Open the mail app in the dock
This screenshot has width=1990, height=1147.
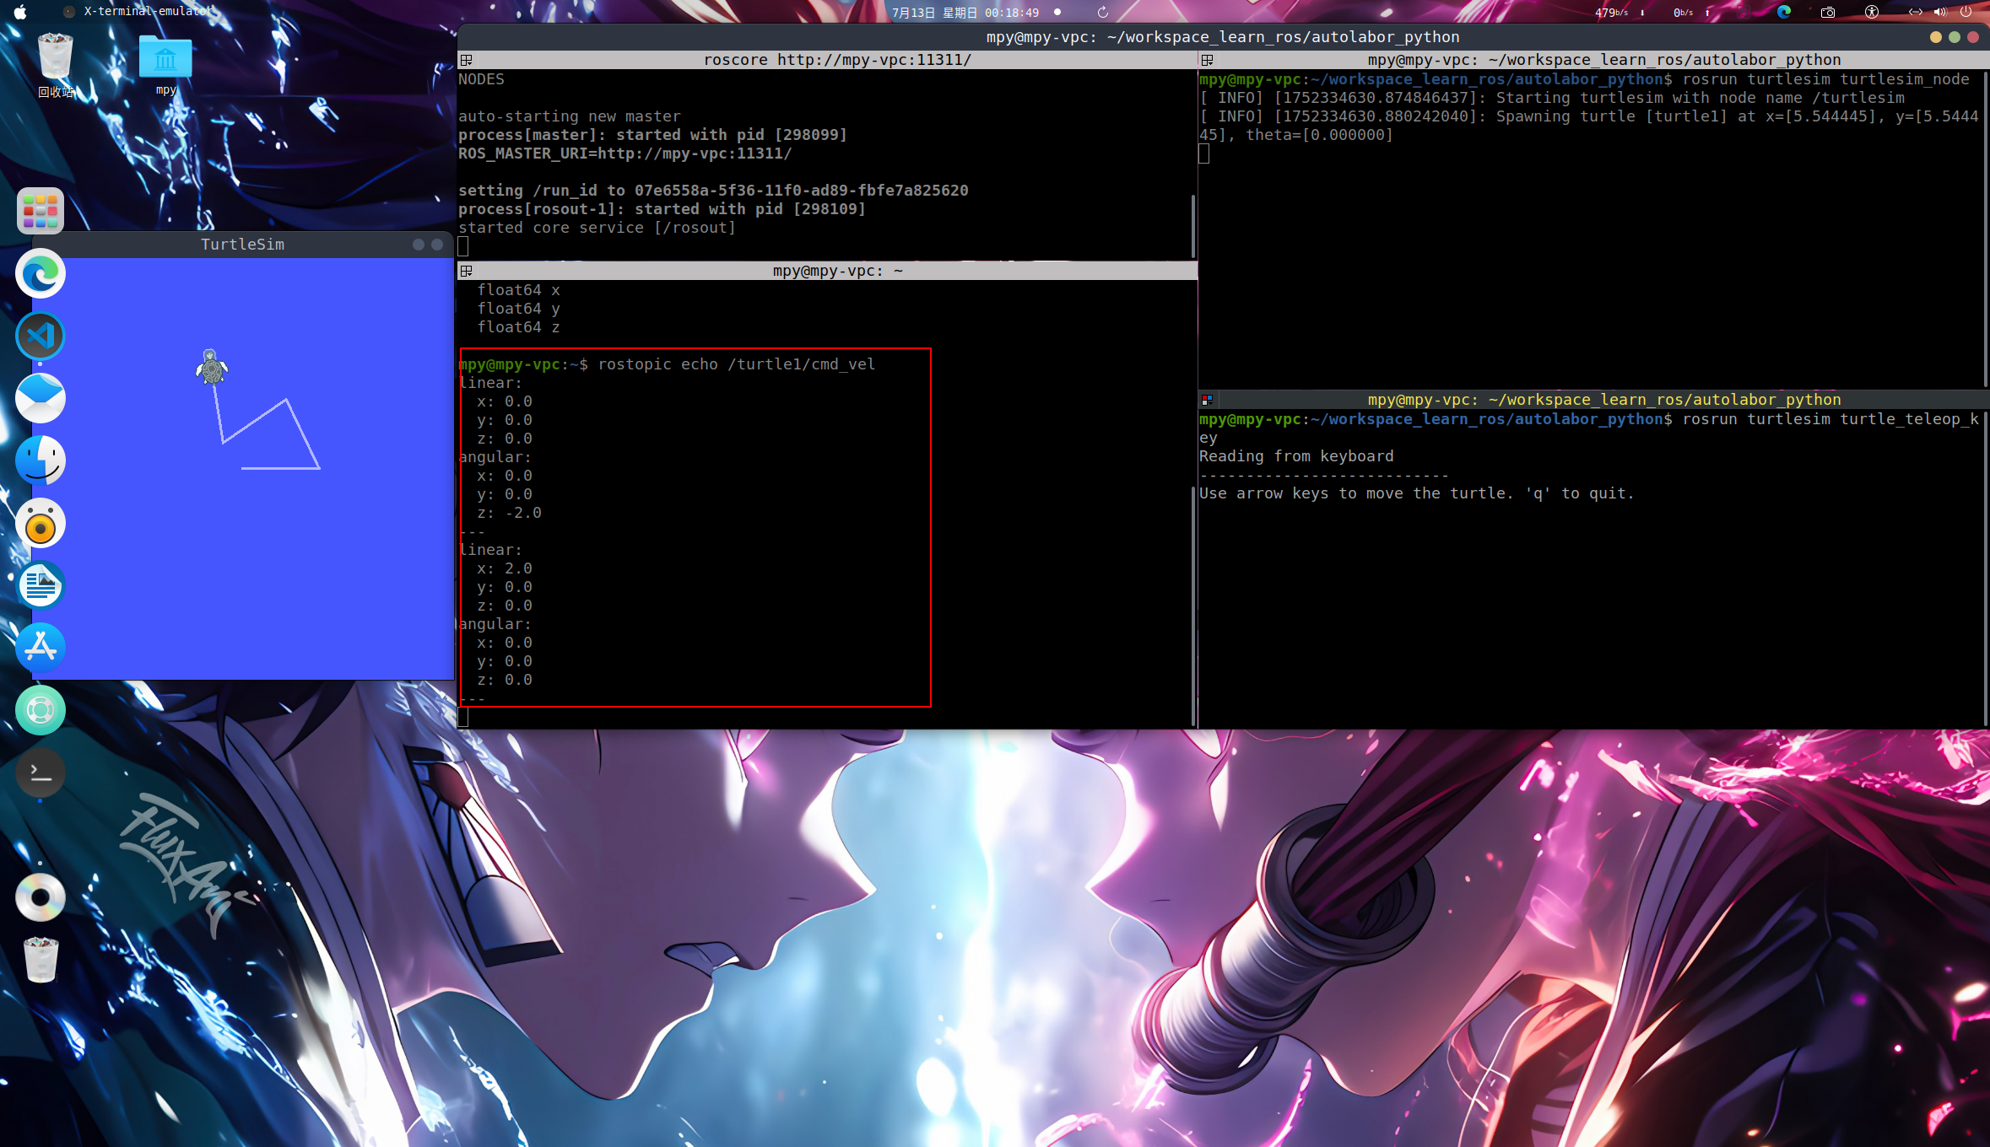click(40, 398)
